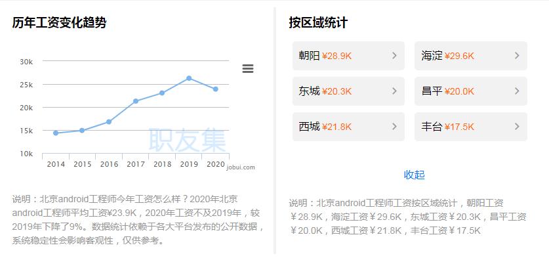Screen dimensions: 549x260
Task: Click the 2015 x-axis year label
Action: click(x=83, y=164)
